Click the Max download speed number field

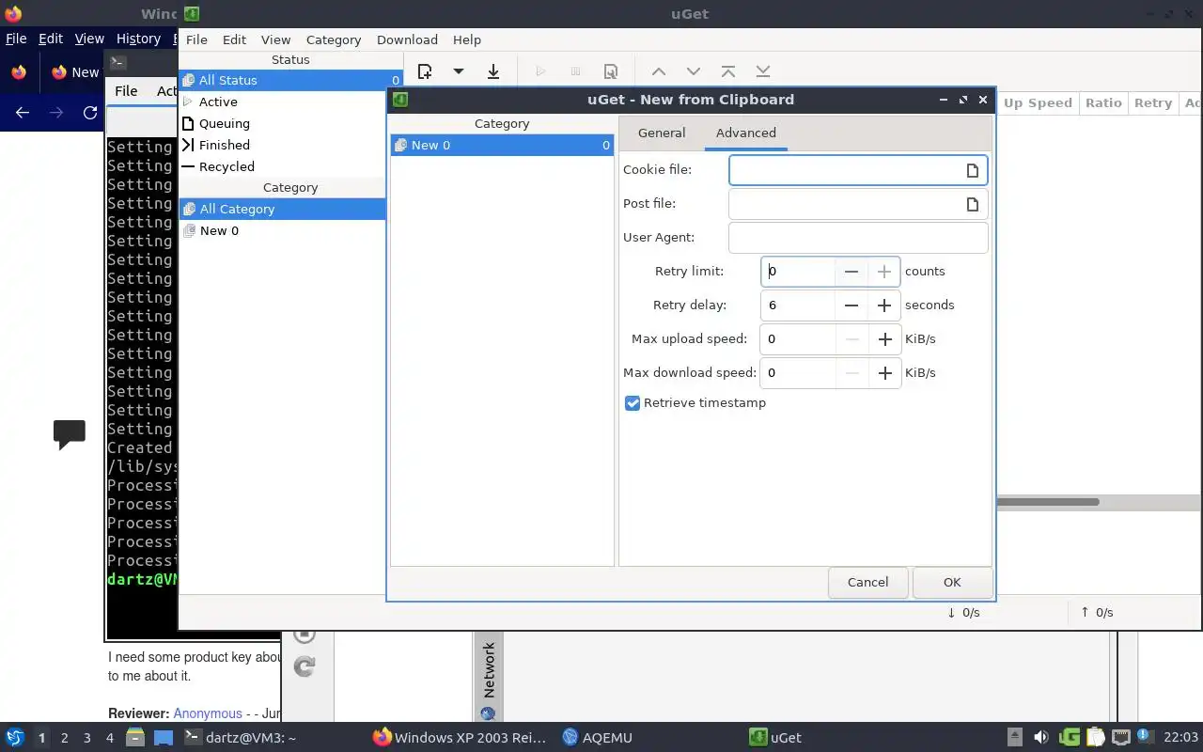(x=798, y=373)
